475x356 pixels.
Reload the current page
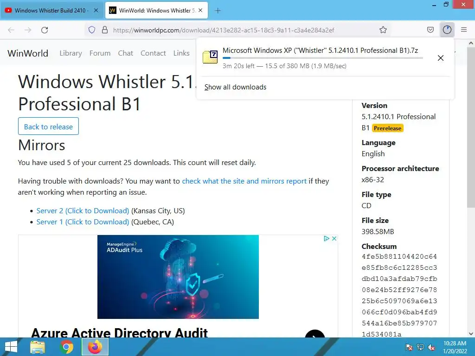point(45,30)
